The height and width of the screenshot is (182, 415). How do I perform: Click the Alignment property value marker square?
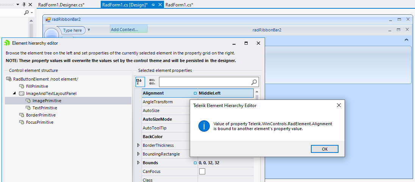click(x=195, y=93)
